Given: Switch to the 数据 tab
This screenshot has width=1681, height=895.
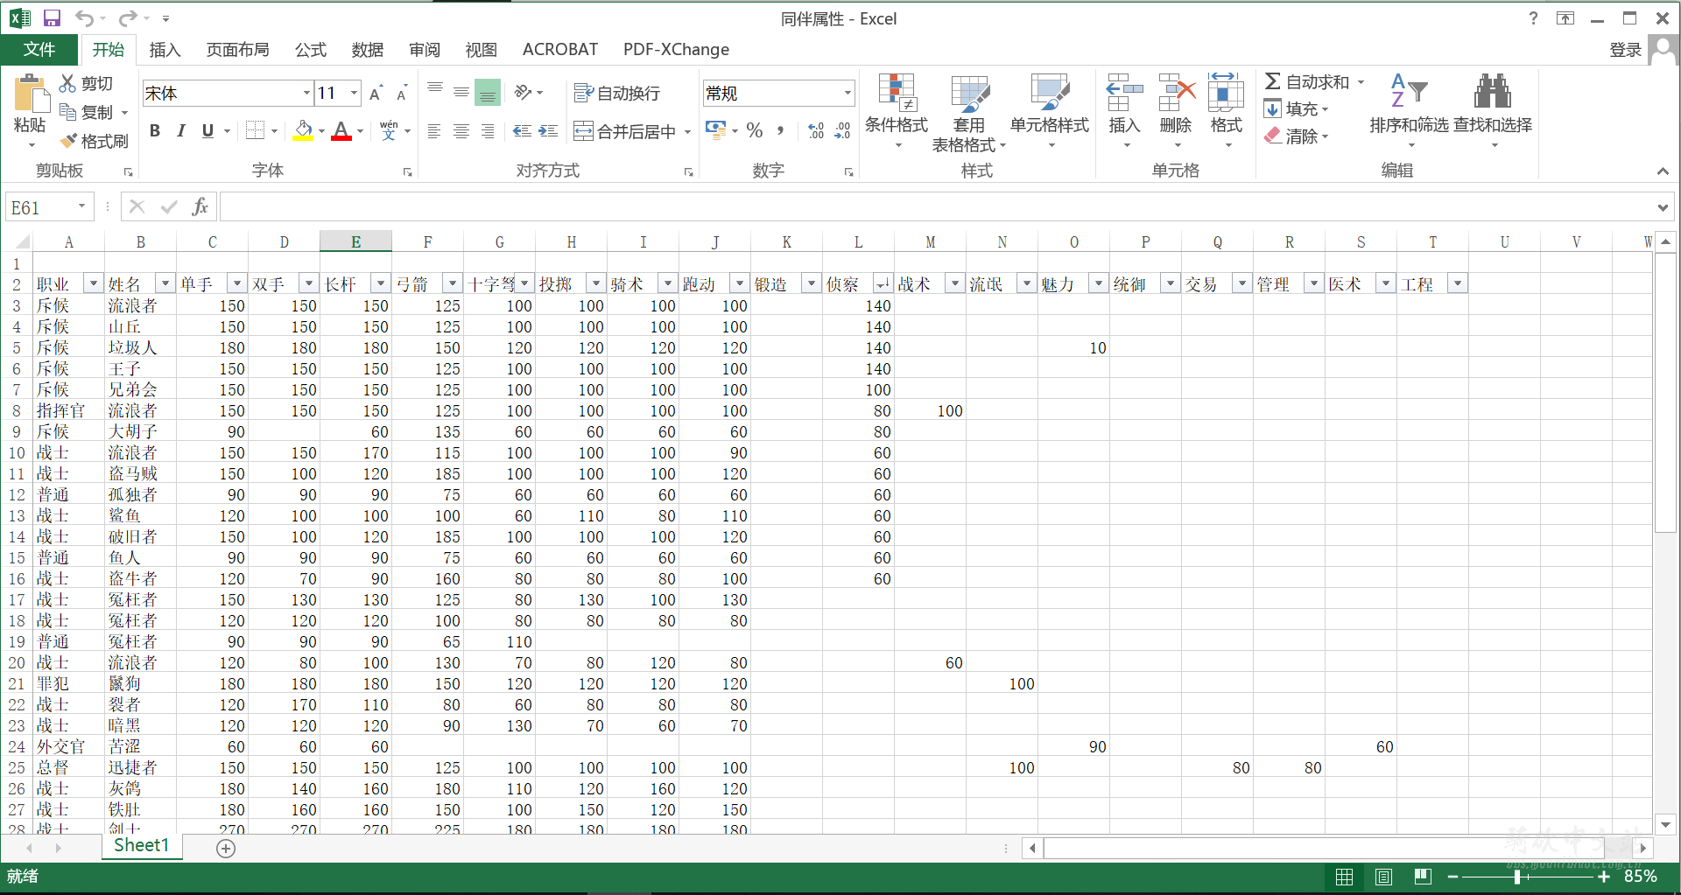Looking at the screenshot, I should (x=367, y=50).
